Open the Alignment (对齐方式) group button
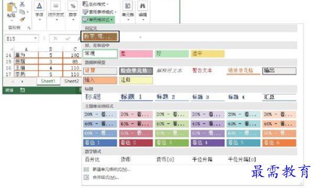This screenshot has height=188, width=315. pyautogui.click(x=56, y=11)
